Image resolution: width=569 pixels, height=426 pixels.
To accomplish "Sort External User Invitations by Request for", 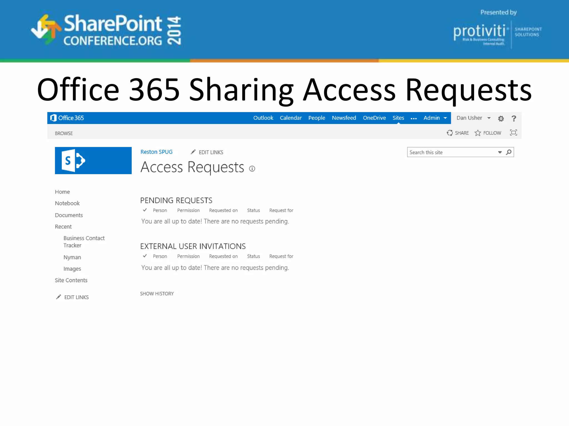I will 281,256.
